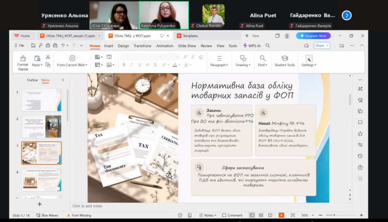Open the Comment pane from status bar
The height and width of the screenshot is (222, 388).
pos(232,215)
